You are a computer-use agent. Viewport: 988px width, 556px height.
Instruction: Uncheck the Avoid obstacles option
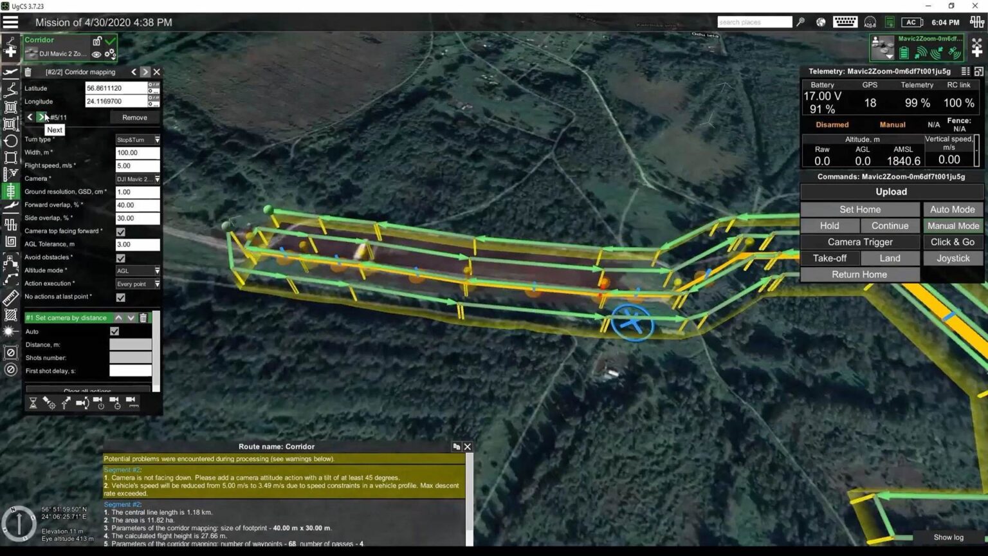[x=120, y=257]
